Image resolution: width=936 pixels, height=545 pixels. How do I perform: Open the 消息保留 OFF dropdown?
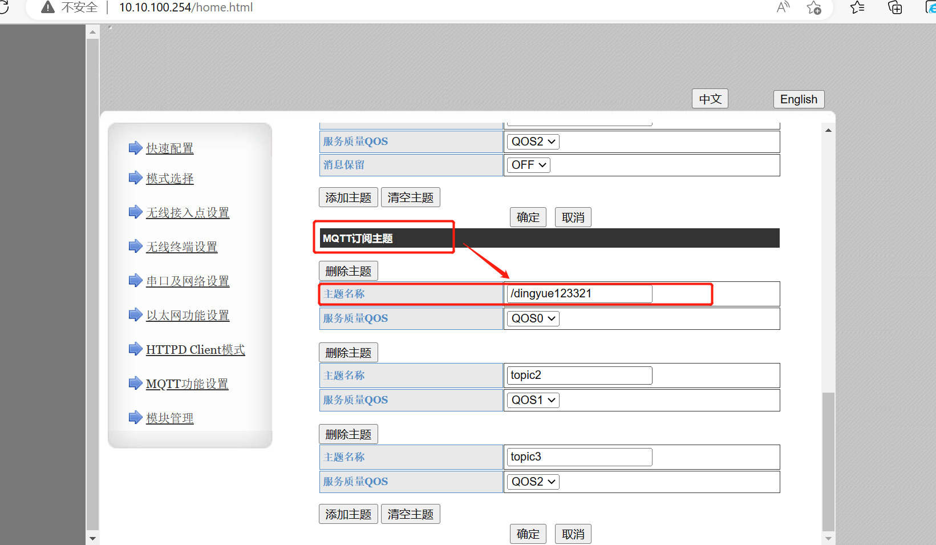(529, 165)
